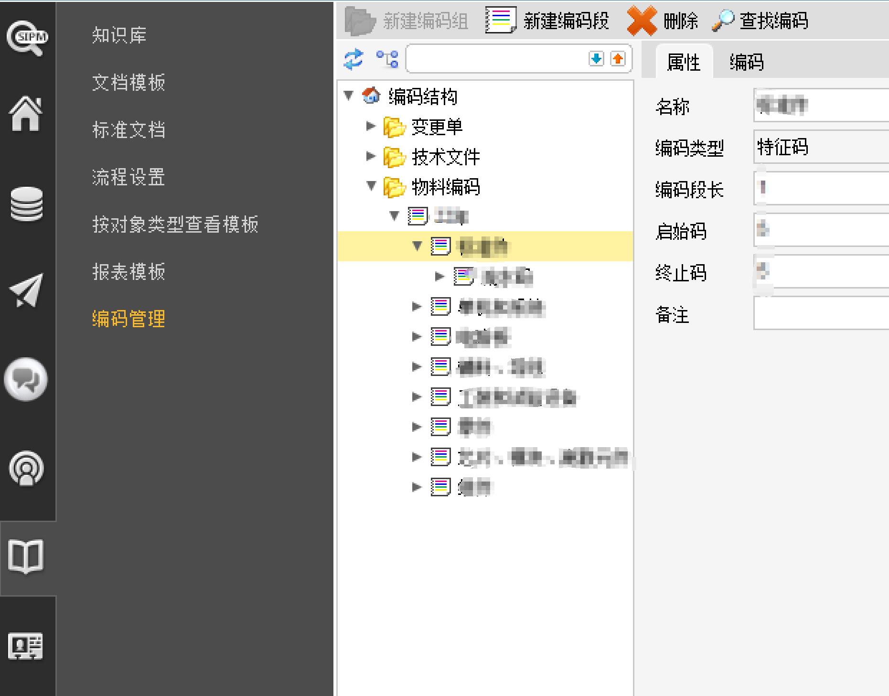Open 报表模板 menu item
Image resolution: width=889 pixels, height=696 pixels.
[x=129, y=271]
